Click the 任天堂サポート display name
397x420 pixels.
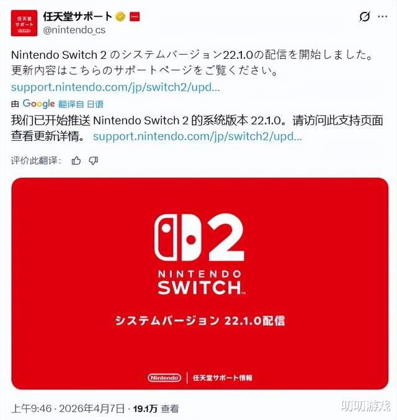(x=78, y=16)
